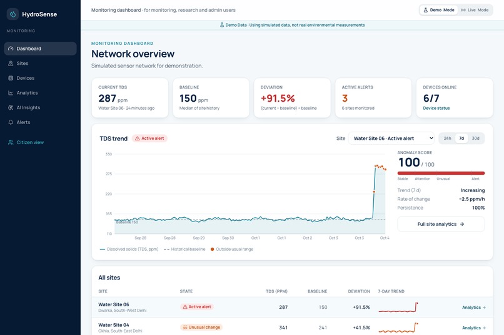Open Analytics link for Water Site 06
Screen dimensions: 504x335
point(474,308)
